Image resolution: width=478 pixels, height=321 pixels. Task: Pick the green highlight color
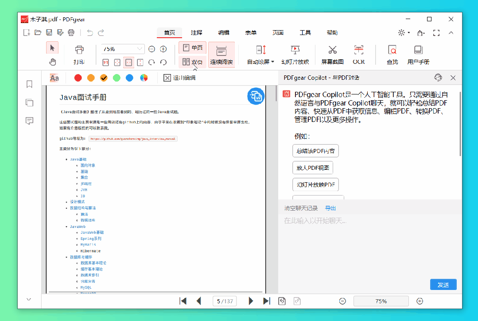(x=117, y=78)
